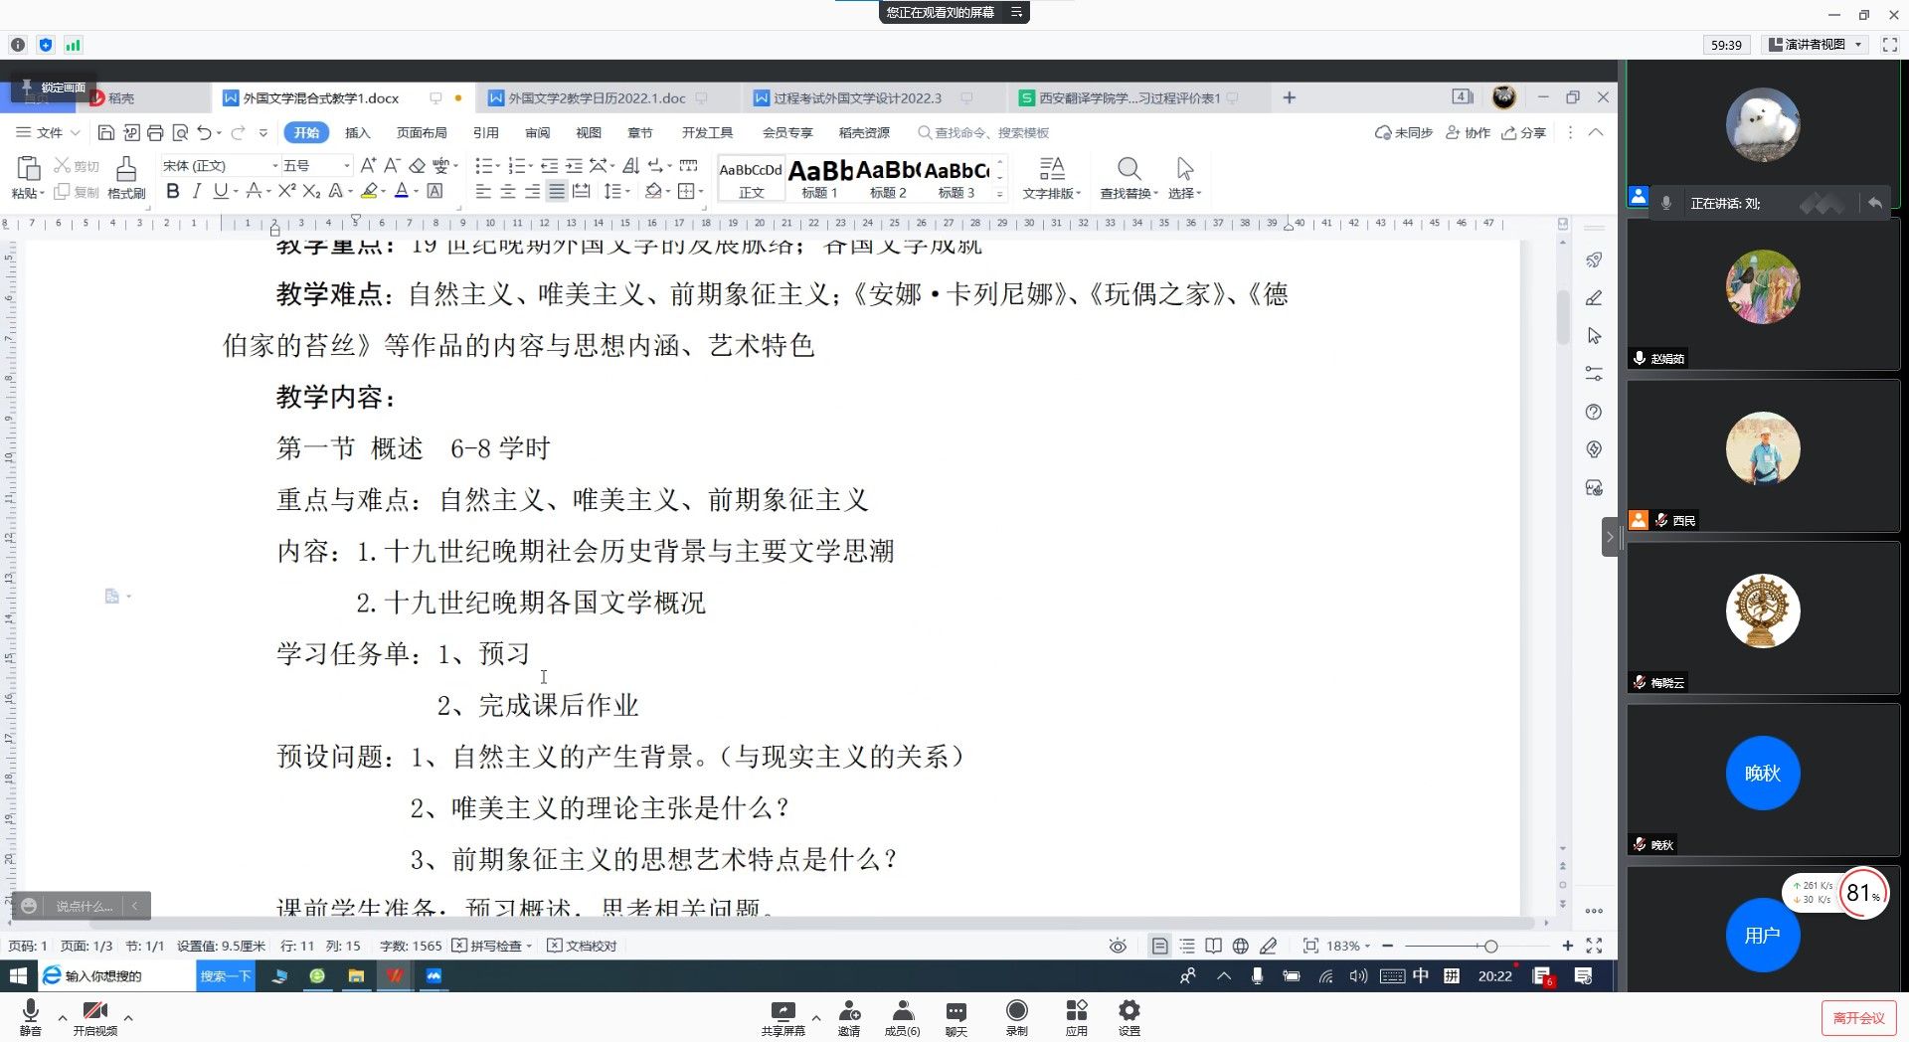Apply the 标题 1 heading style
Screen dimensions: 1909x1042
click(x=820, y=179)
